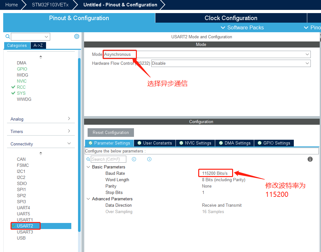The height and width of the screenshot is (252, 321).
Task: Select SPI3 peripheral
Action: point(21,202)
